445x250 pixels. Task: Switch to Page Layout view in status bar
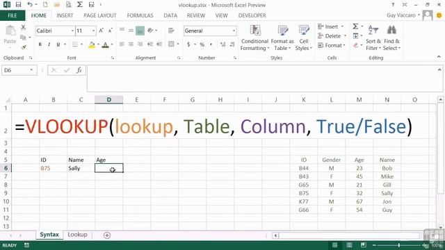click(349, 245)
